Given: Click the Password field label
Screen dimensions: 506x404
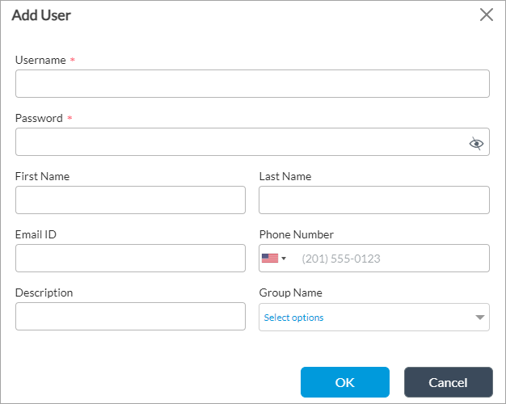Looking at the screenshot, I should click(39, 118).
